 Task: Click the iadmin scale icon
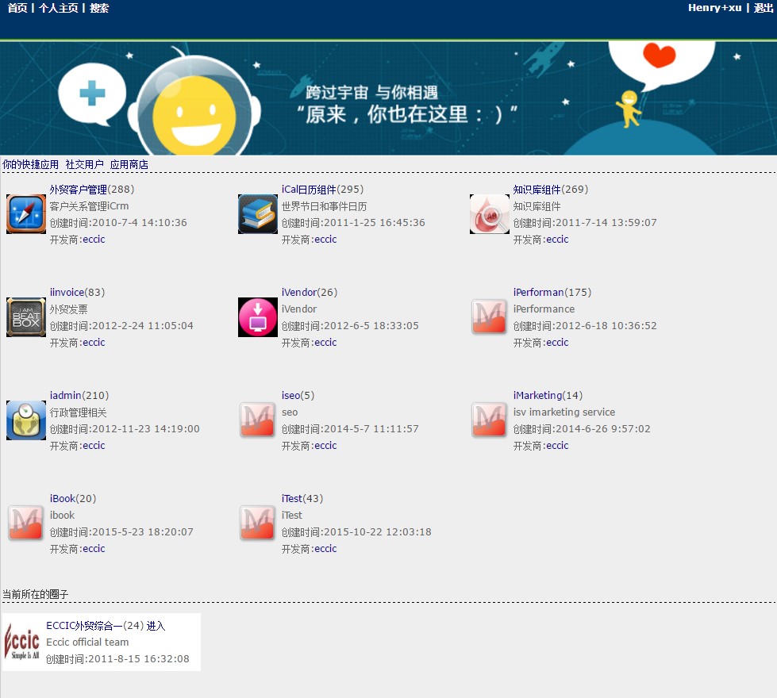click(25, 420)
